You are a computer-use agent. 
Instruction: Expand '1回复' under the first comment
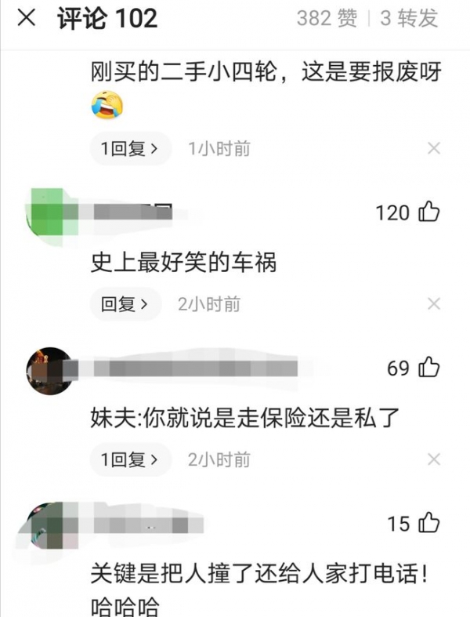click(131, 149)
